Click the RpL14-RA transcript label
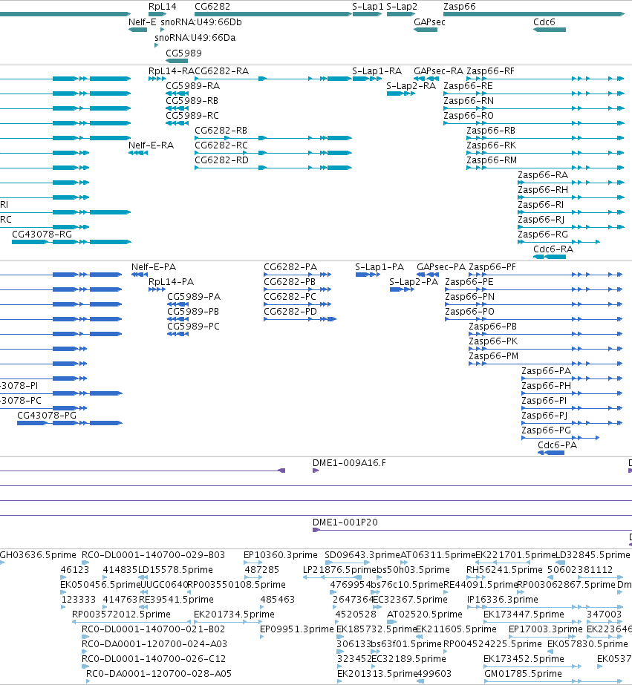Image resolution: width=632 pixels, height=685 pixels. pos(172,71)
